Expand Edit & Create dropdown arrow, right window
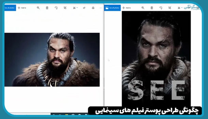This screenshot has height=119, width=208. [182, 8]
